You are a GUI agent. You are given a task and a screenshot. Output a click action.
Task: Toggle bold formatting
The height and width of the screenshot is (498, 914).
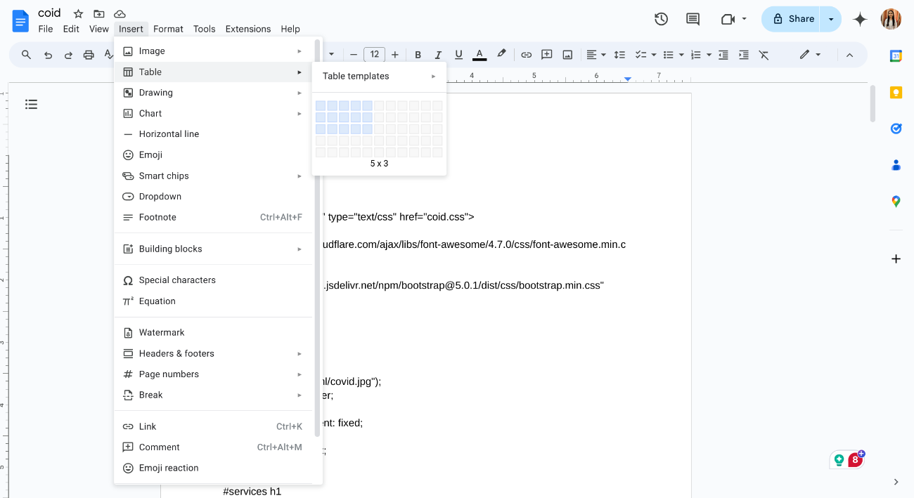[418, 54]
